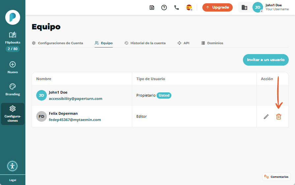Open the Comentarios feedback button
The width and height of the screenshot is (295, 185).
[276, 177]
